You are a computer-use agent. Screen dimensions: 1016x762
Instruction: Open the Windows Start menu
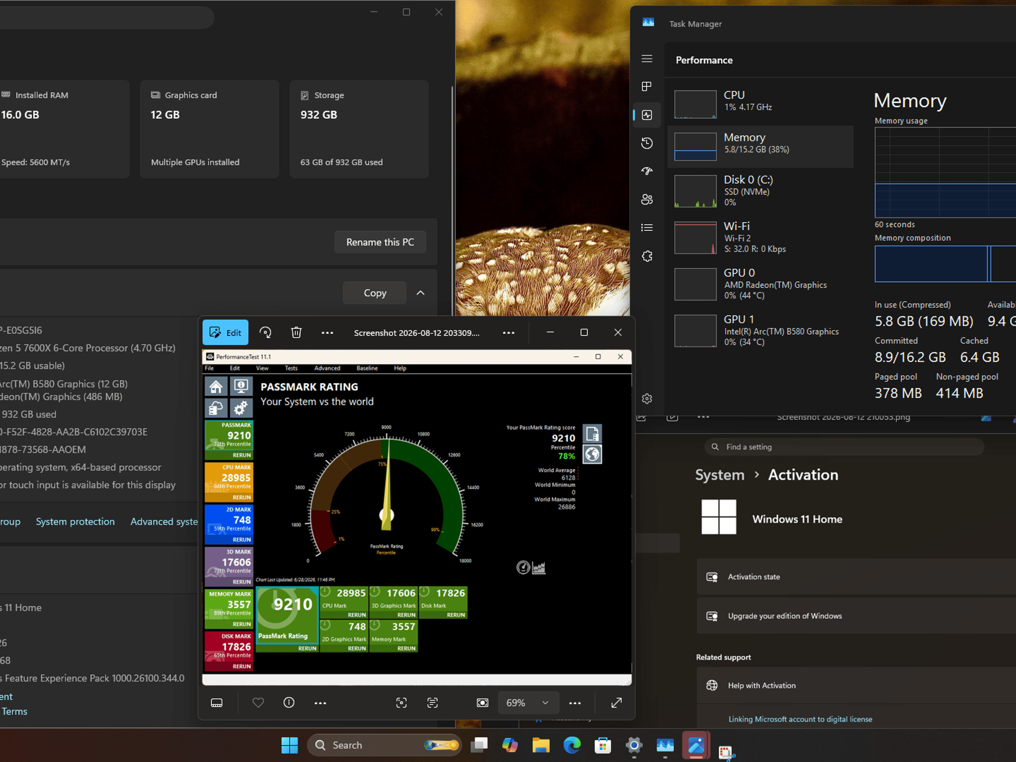(290, 745)
